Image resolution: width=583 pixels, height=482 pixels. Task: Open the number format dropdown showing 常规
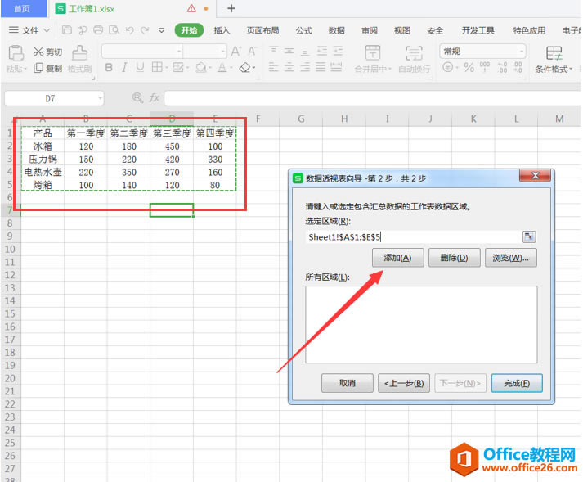pyautogui.click(x=522, y=52)
